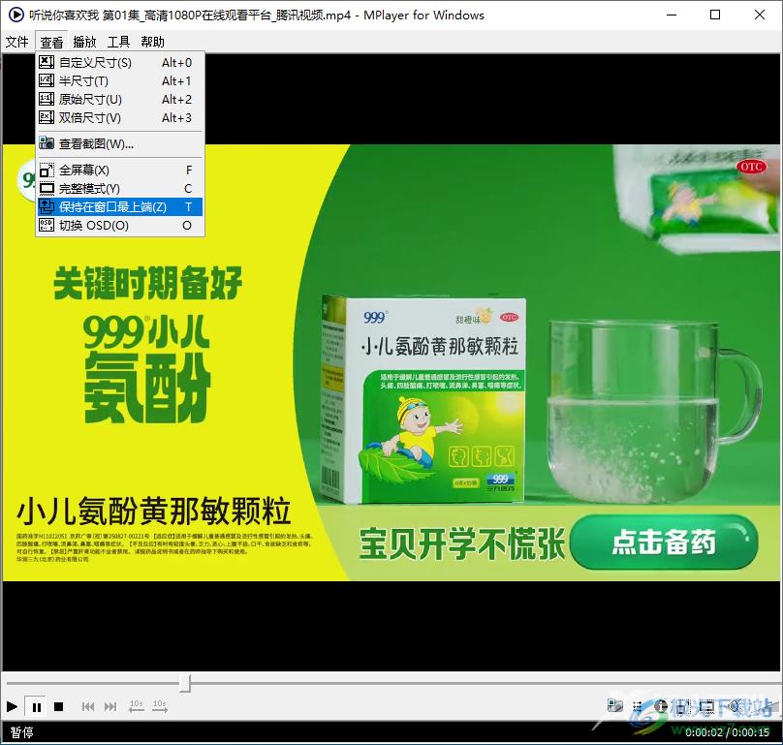
Task: Click the open media icon in bottom toolbar
Action: pyautogui.click(x=614, y=705)
